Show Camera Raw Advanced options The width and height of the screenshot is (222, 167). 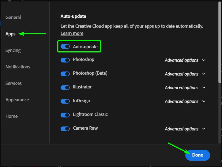185,129
